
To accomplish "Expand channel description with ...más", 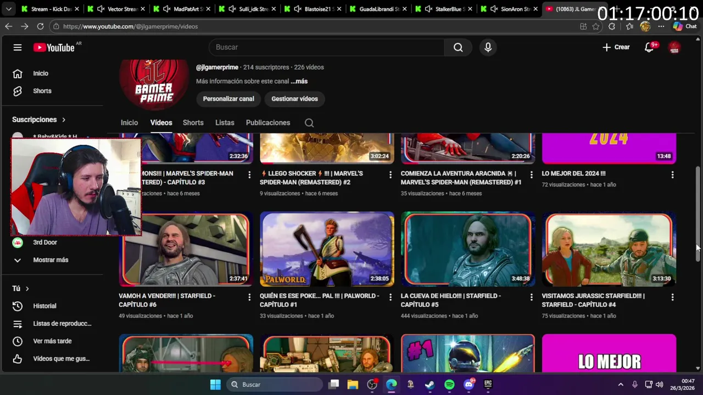I will click(x=299, y=81).
